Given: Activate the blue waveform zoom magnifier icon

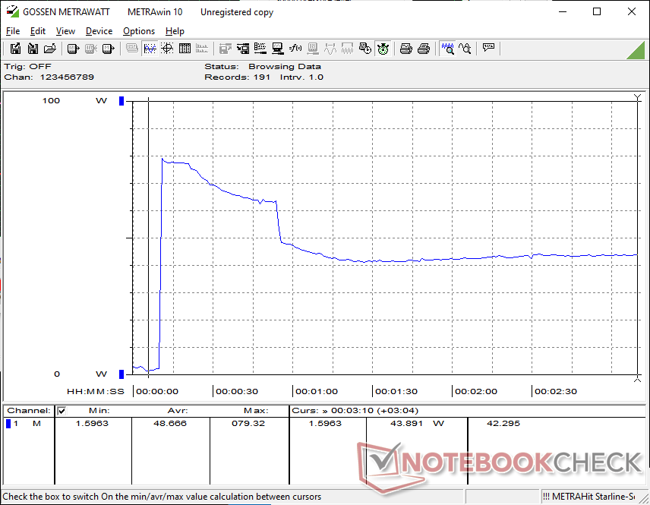Looking at the screenshot, I should point(448,49).
